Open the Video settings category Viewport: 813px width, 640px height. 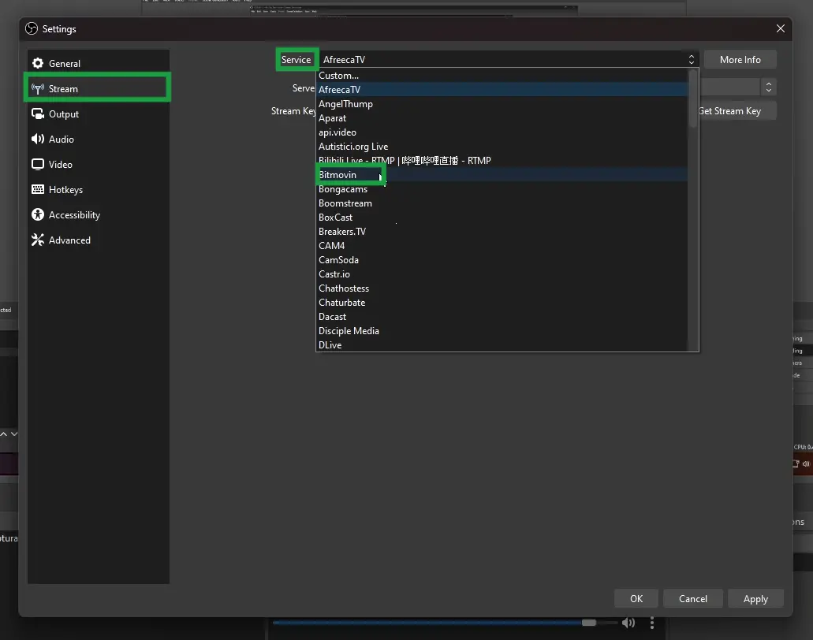click(98, 164)
